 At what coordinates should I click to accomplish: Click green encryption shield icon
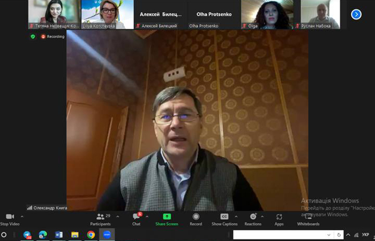pyautogui.click(x=33, y=36)
